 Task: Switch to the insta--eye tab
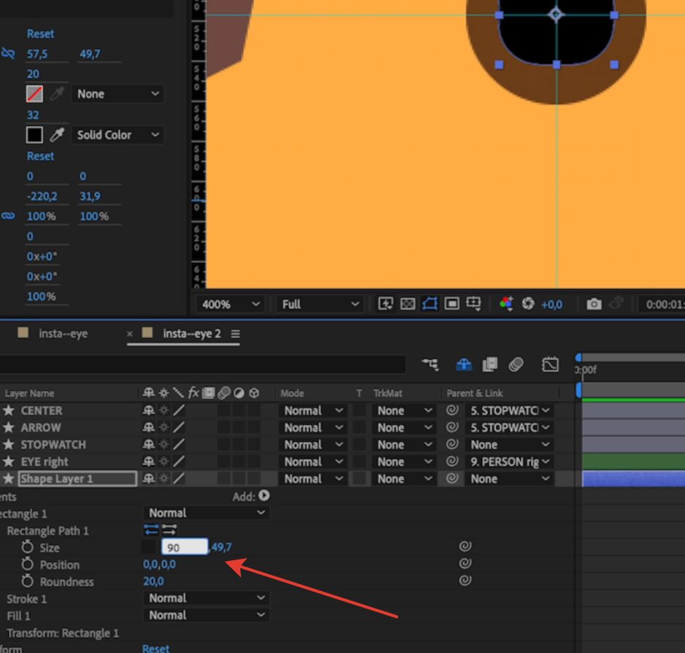tap(63, 334)
